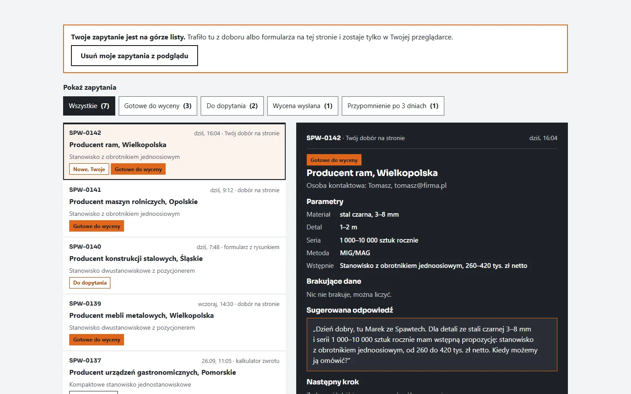Click the SPW-0139 inquiry number
Screen dimensions: 631x394
click(85, 303)
